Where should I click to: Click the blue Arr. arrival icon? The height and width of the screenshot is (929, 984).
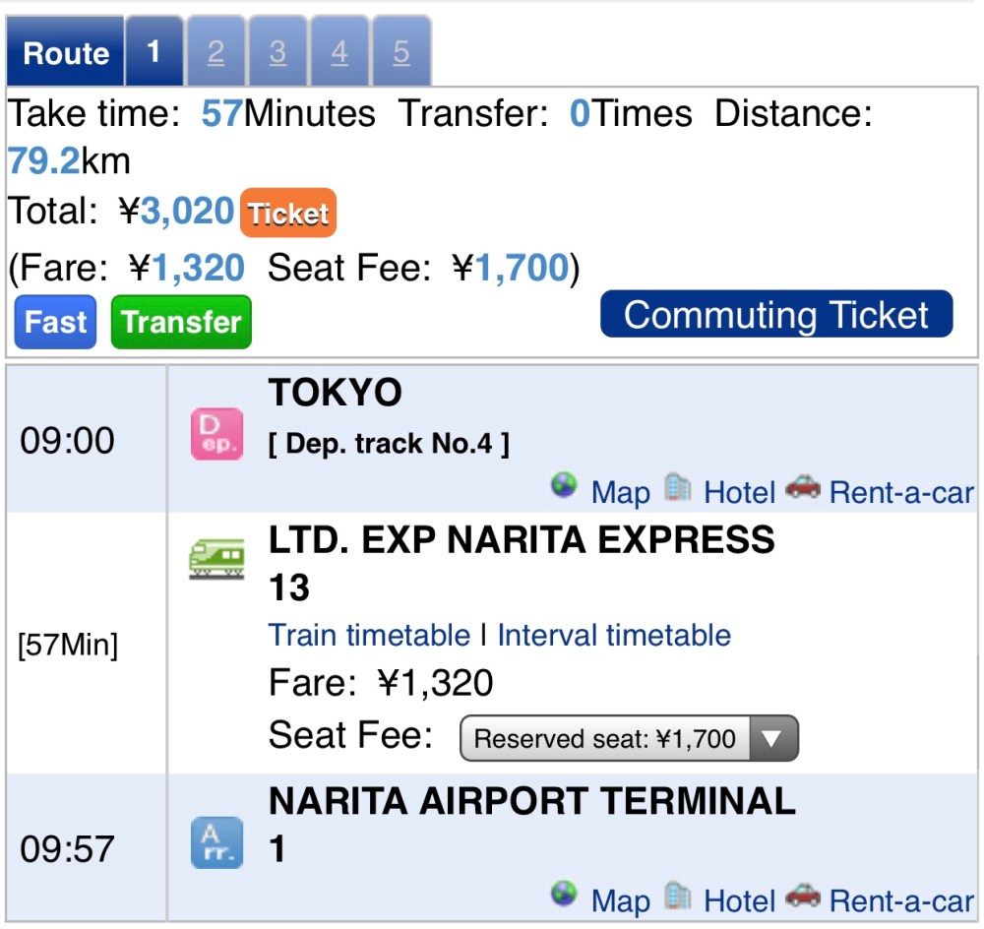(x=215, y=843)
